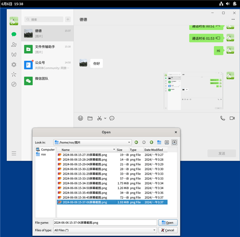Viewport: 240px width, 237px height.
Task: Click the Cancel button in dialog
Action: [x=168, y=230]
